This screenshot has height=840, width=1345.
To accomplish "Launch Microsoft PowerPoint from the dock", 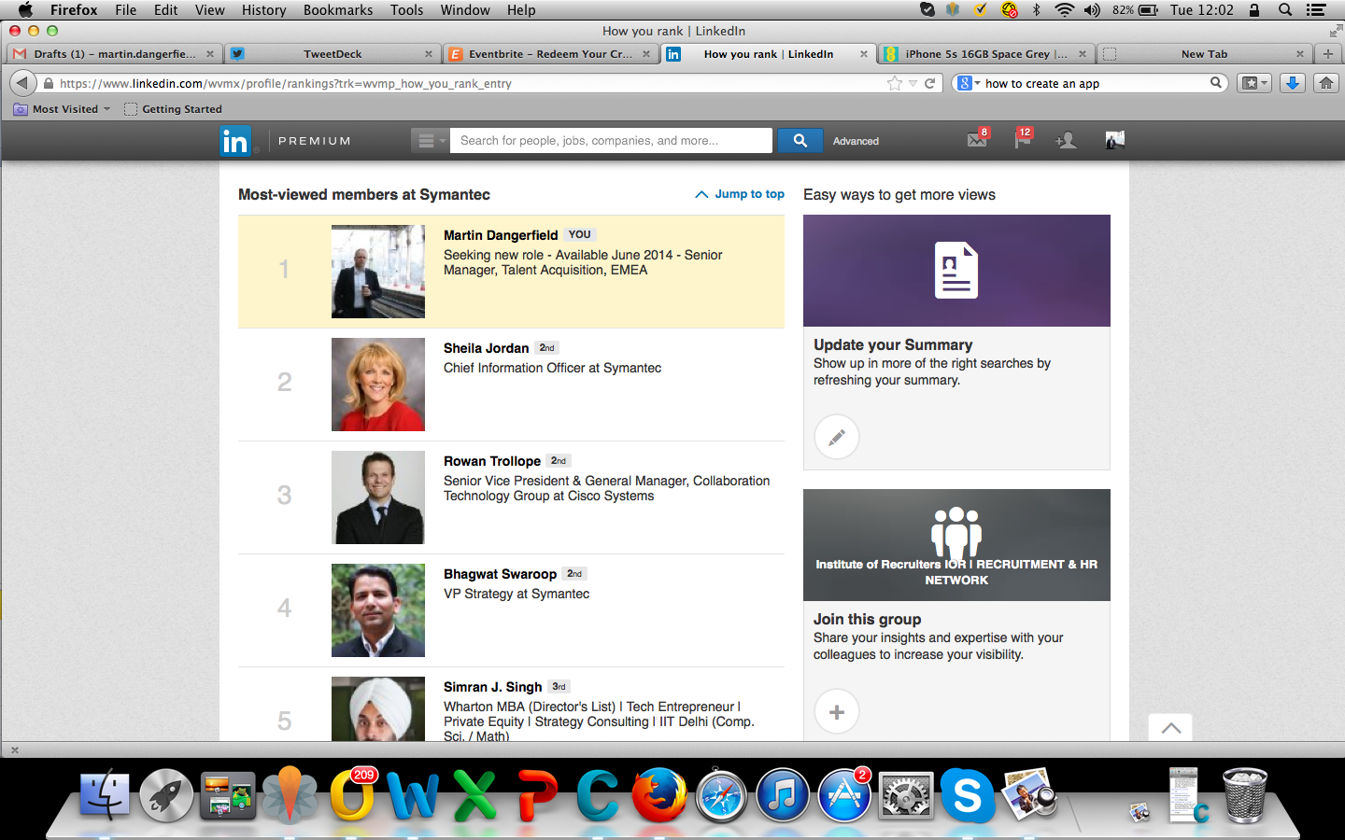I will tap(537, 794).
